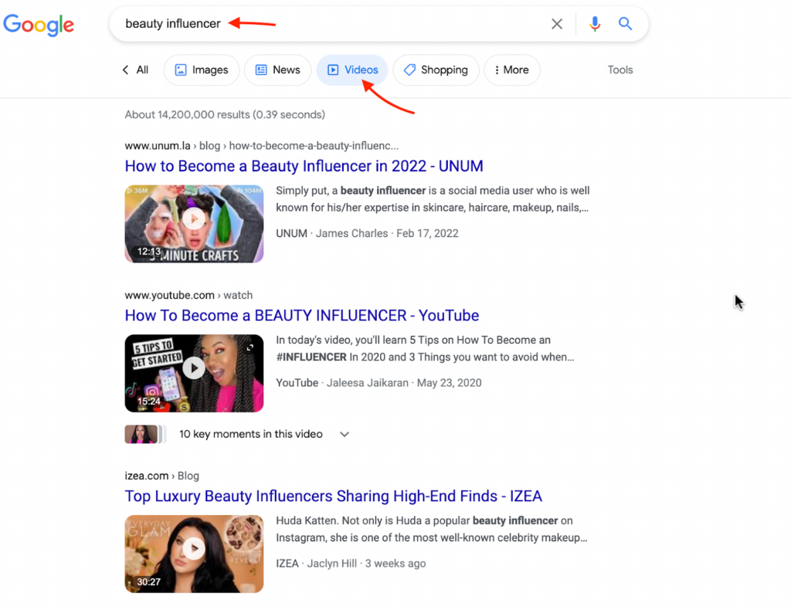This screenshot has height=610, width=791.
Task: Play the 15:24 YouTube video thumbnail
Action: coord(194,373)
